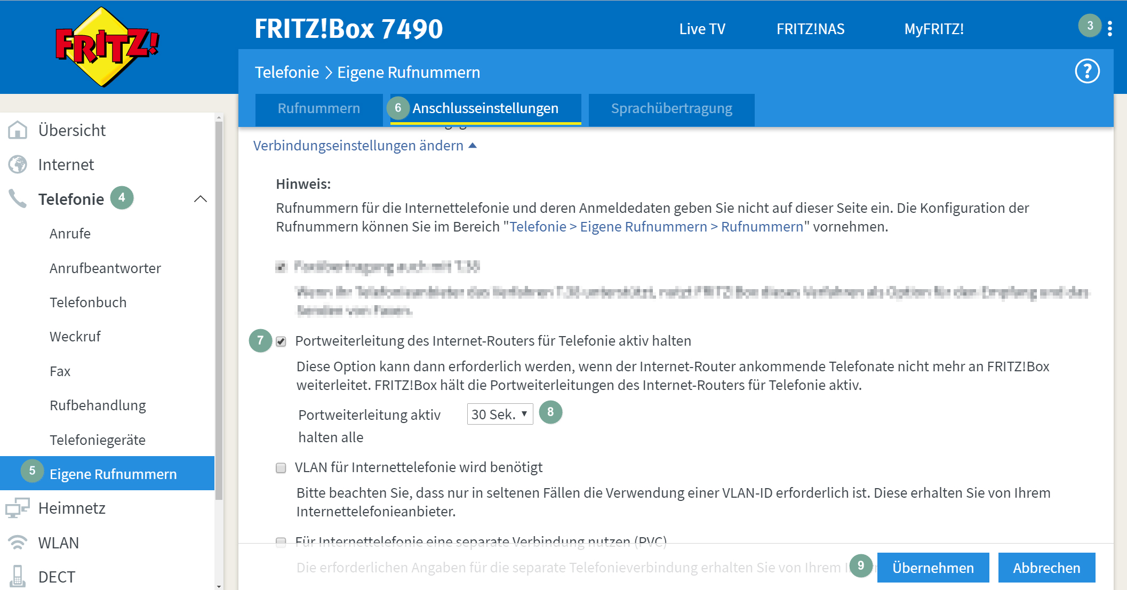Screen dimensions: 1127x590
Task: Click the Übersicht home icon
Action: [x=18, y=130]
